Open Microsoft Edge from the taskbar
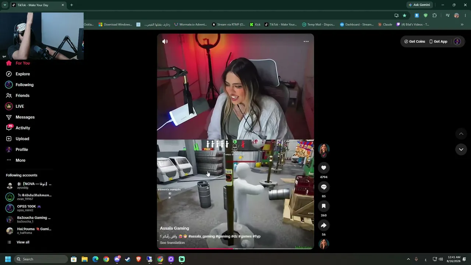 click(95, 259)
